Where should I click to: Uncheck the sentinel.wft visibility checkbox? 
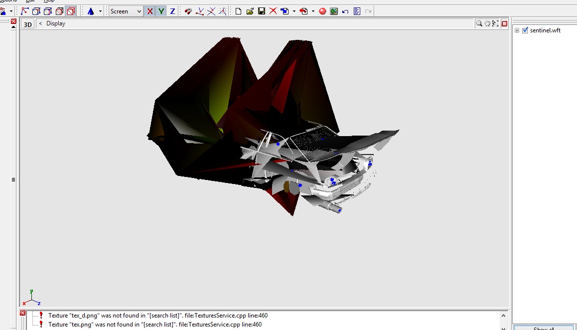click(525, 30)
